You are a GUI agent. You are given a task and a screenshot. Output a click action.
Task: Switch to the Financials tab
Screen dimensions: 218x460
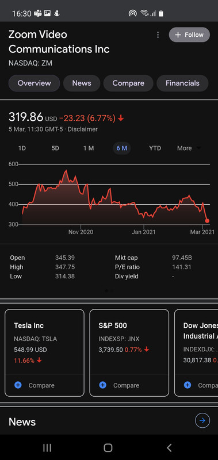click(182, 83)
